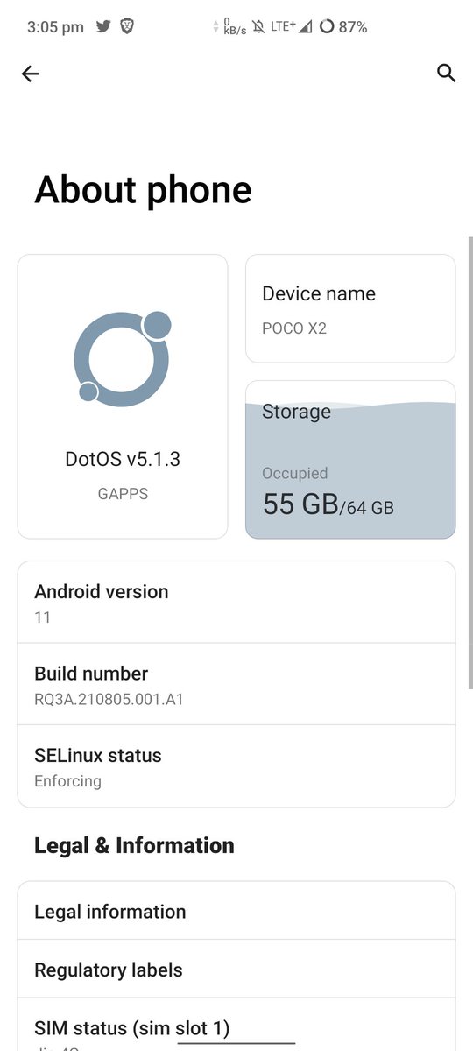
Task: Tap the Build number entry
Action: point(236,684)
